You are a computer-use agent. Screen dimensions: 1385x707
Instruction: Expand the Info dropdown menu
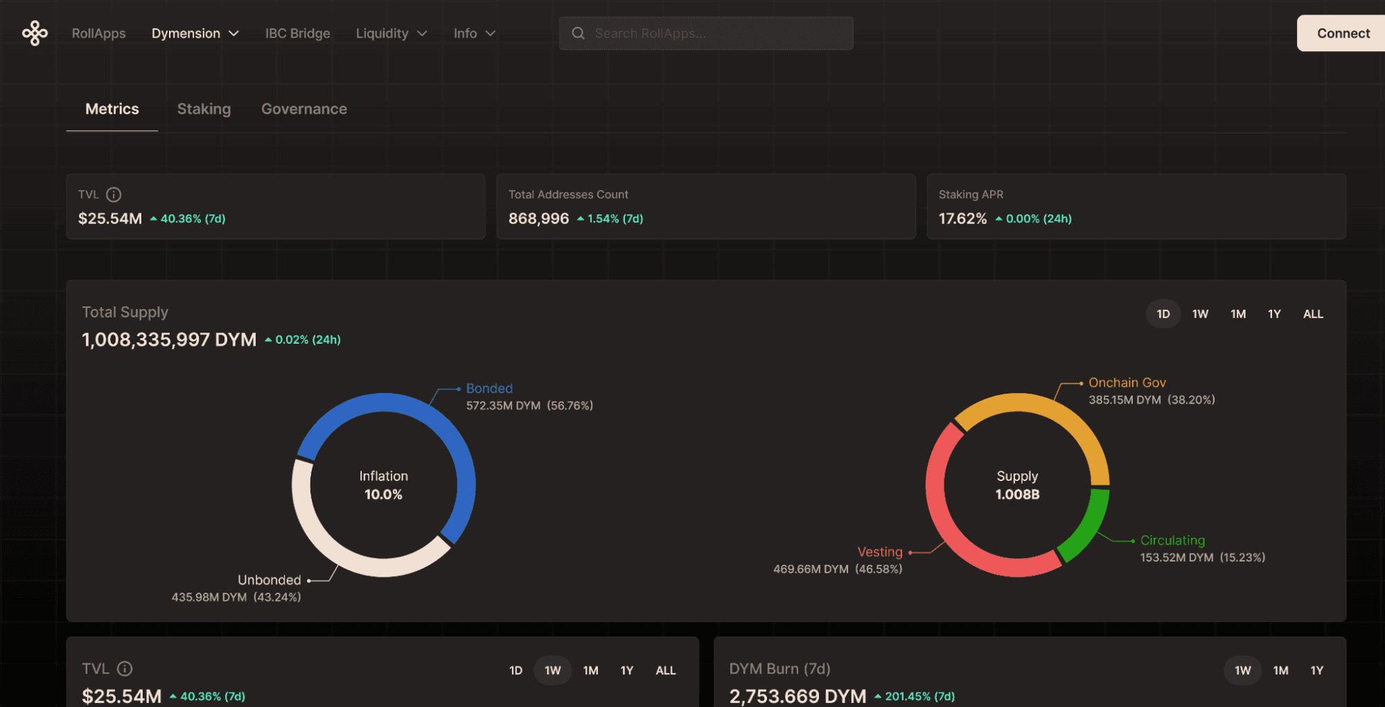tap(475, 33)
